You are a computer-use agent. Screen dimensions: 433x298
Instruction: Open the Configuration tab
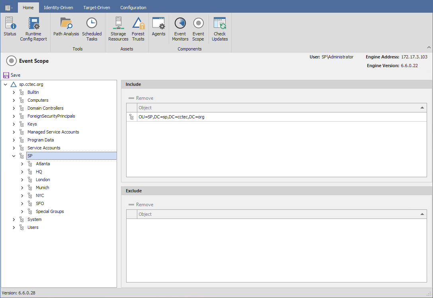click(x=133, y=7)
